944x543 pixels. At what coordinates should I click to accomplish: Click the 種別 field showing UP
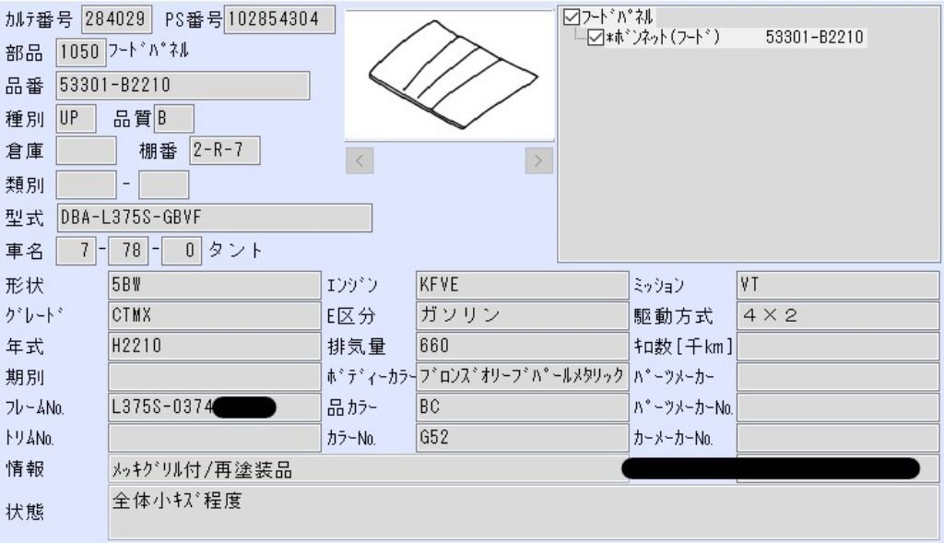click(x=76, y=119)
